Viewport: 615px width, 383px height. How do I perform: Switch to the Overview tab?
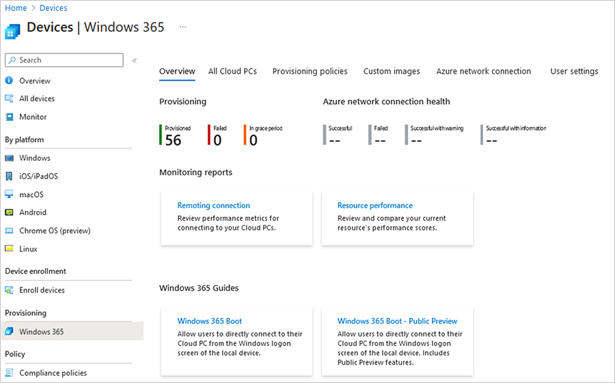177,71
